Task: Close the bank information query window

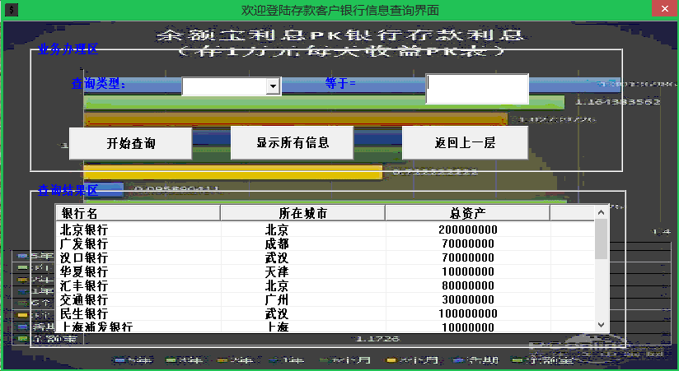Action: (x=665, y=9)
